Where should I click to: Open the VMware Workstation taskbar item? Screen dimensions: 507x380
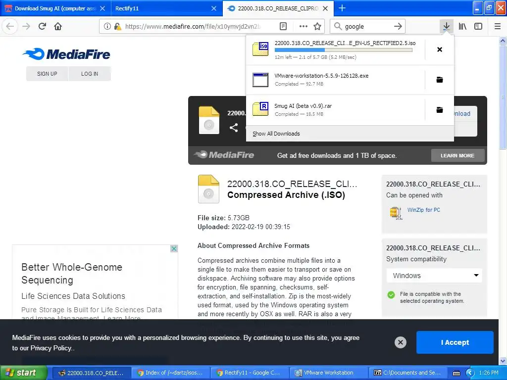(329, 373)
